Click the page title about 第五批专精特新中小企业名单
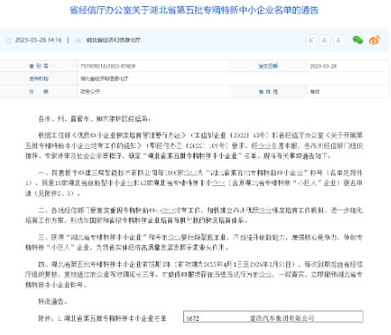The image size is (391, 335). [194, 11]
